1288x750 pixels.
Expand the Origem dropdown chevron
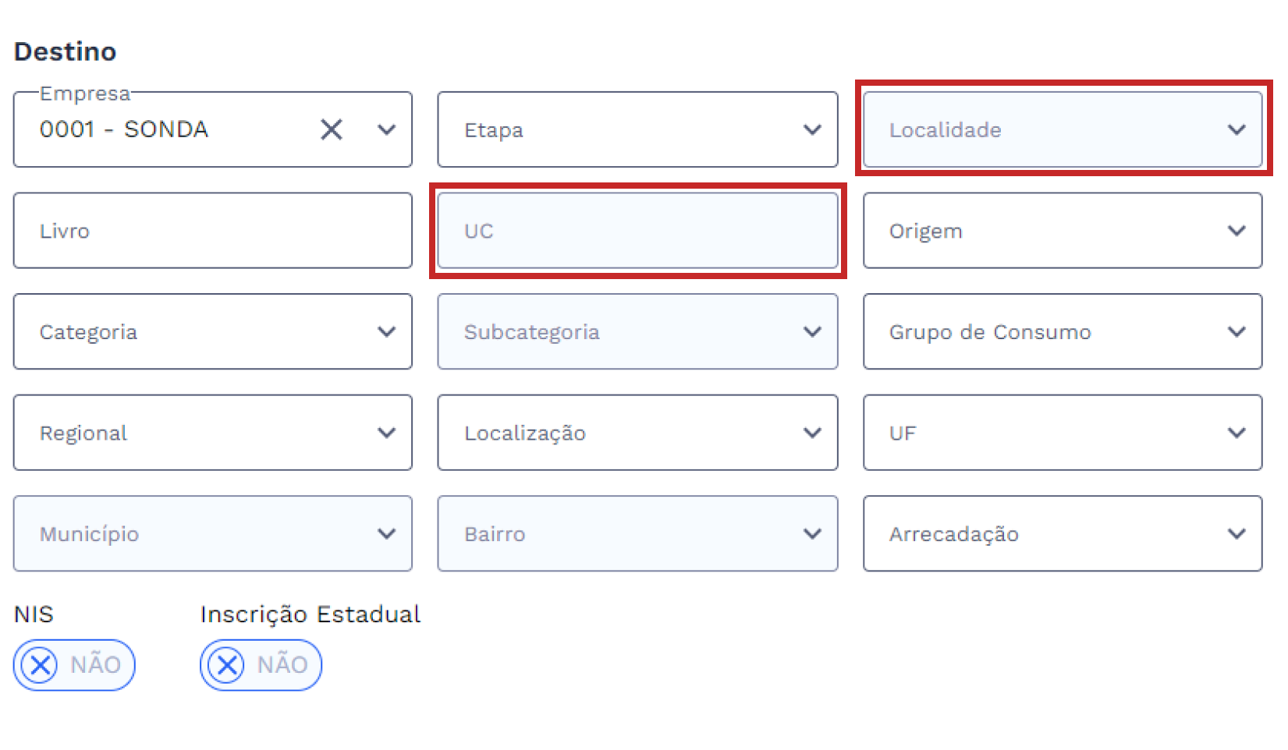pos(1237,231)
